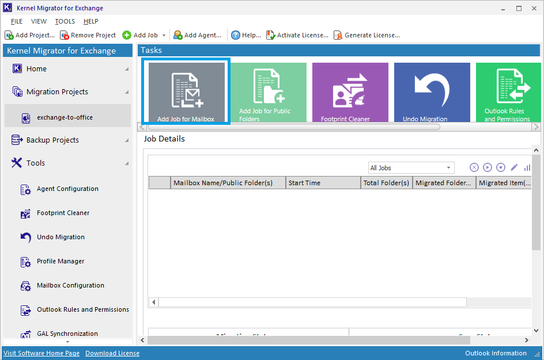544x360 pixels.
Task: Open Undo Migration in sidebar tools
Action: click(x=61, y=238)
